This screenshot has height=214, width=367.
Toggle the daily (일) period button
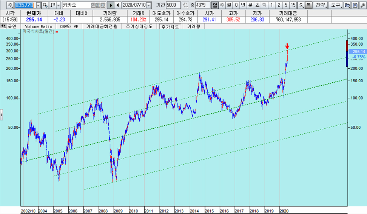(215, 5)
